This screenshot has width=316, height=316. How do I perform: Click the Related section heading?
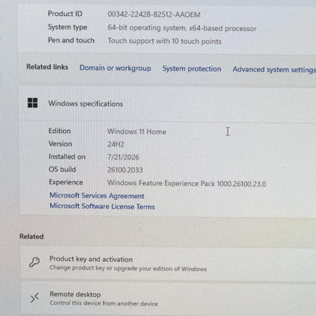pyautogui.click(x=31, y=236)
